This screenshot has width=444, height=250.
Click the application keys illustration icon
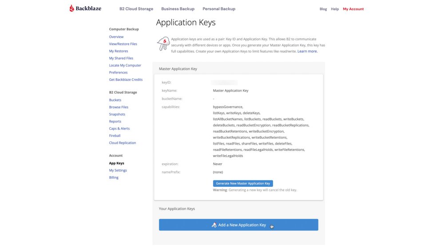[x=163, y=44]
